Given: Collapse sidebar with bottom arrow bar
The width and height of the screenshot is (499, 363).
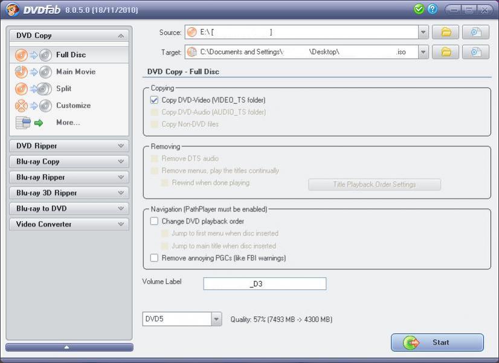Looking at the screenshot, I should click(69, 347).
